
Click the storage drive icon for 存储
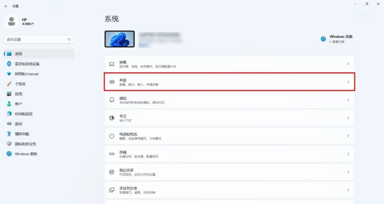point(112,154)
